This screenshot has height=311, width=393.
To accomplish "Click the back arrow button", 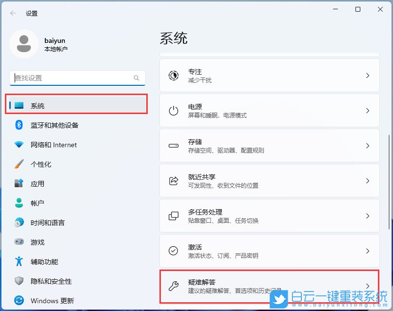I will (13, 13).
